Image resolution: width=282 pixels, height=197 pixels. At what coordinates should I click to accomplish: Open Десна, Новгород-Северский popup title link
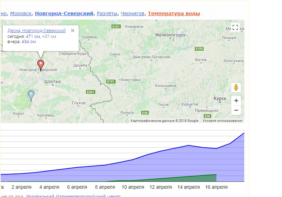(x=37, y=31)
